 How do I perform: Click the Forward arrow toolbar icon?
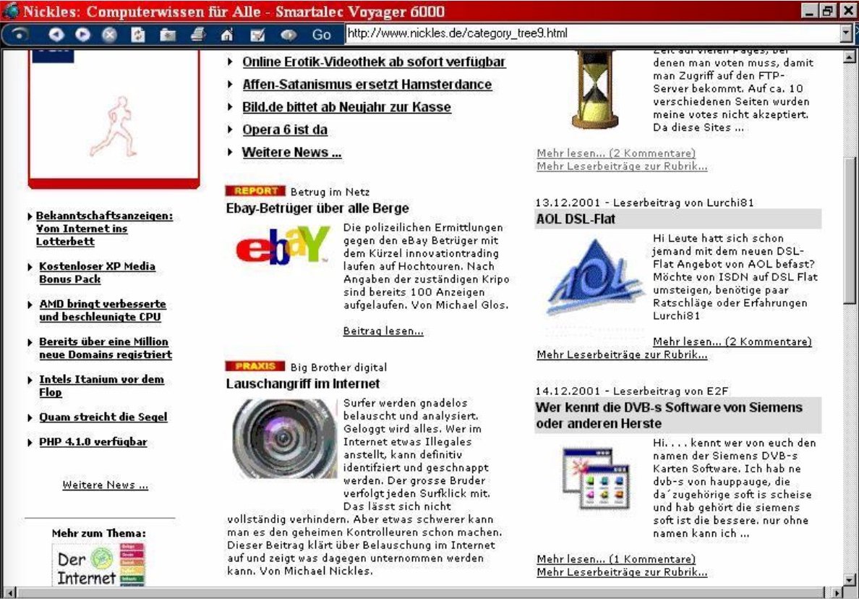click(x=82, y=35)
